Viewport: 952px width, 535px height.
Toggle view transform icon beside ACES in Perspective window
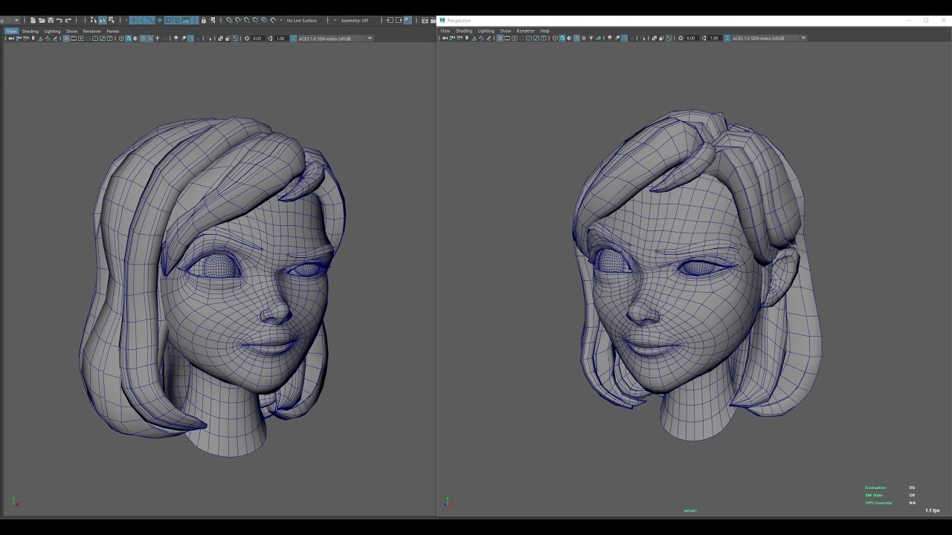[727, 38]
